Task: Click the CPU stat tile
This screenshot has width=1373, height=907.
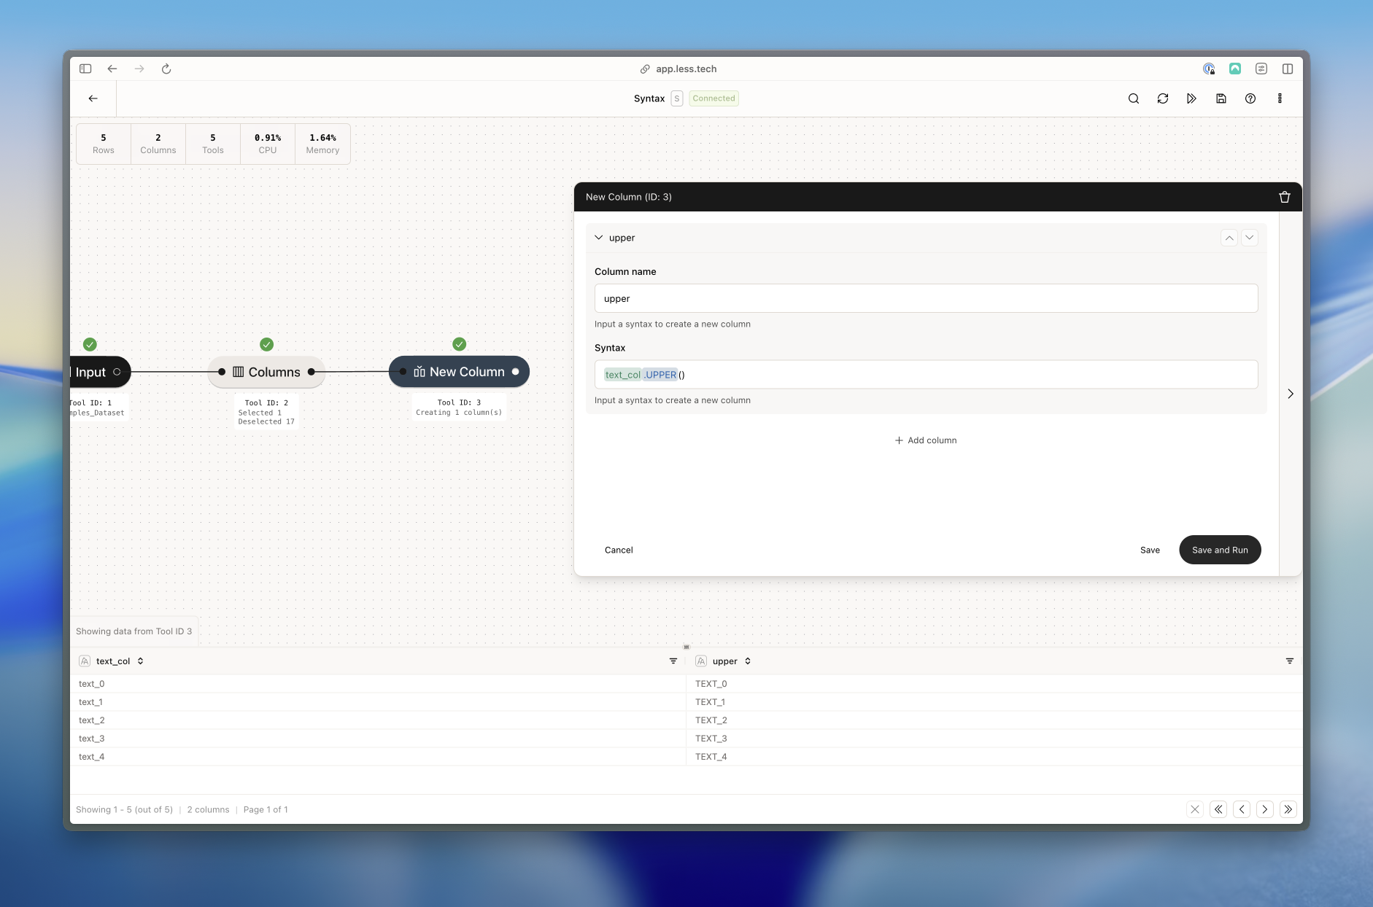Action: coord(268,144)
